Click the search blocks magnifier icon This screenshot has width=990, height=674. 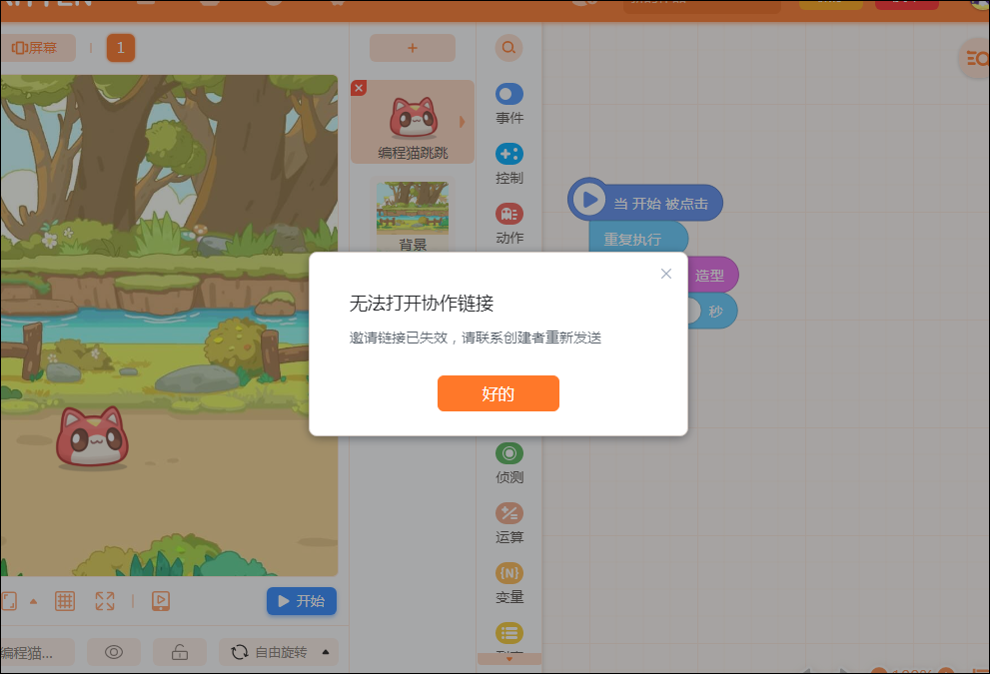click(508, 47)
